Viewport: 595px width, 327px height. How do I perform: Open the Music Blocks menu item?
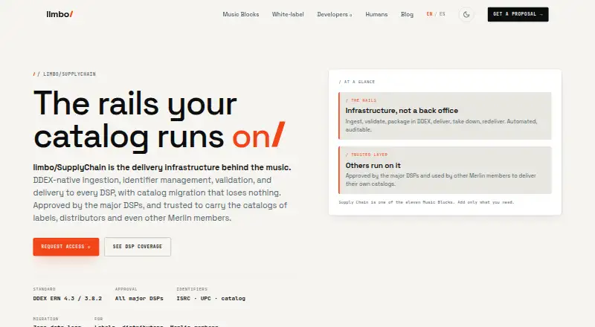point(240,14)
